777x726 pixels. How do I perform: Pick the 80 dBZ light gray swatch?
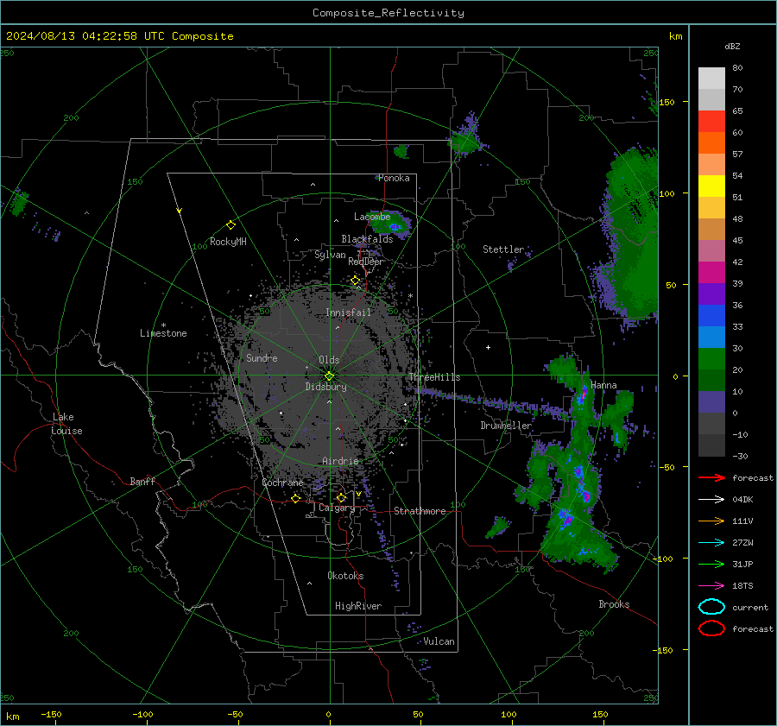711,79
